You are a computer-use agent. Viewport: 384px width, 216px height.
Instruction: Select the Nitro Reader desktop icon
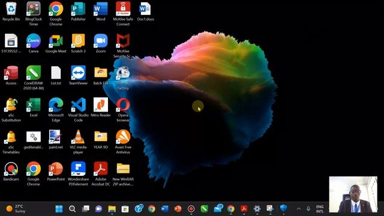point(101,107)
